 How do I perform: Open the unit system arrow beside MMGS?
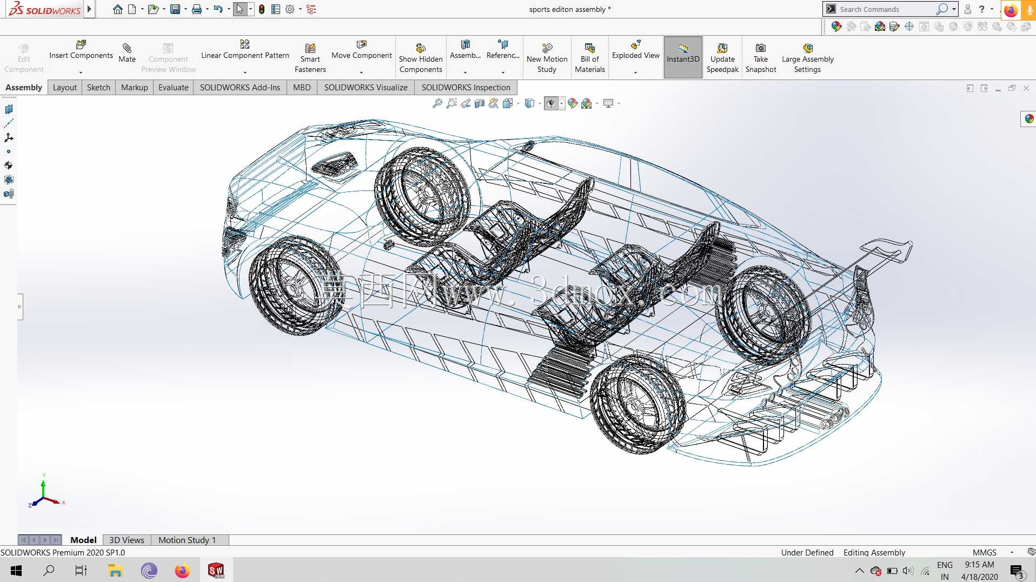1012,553
